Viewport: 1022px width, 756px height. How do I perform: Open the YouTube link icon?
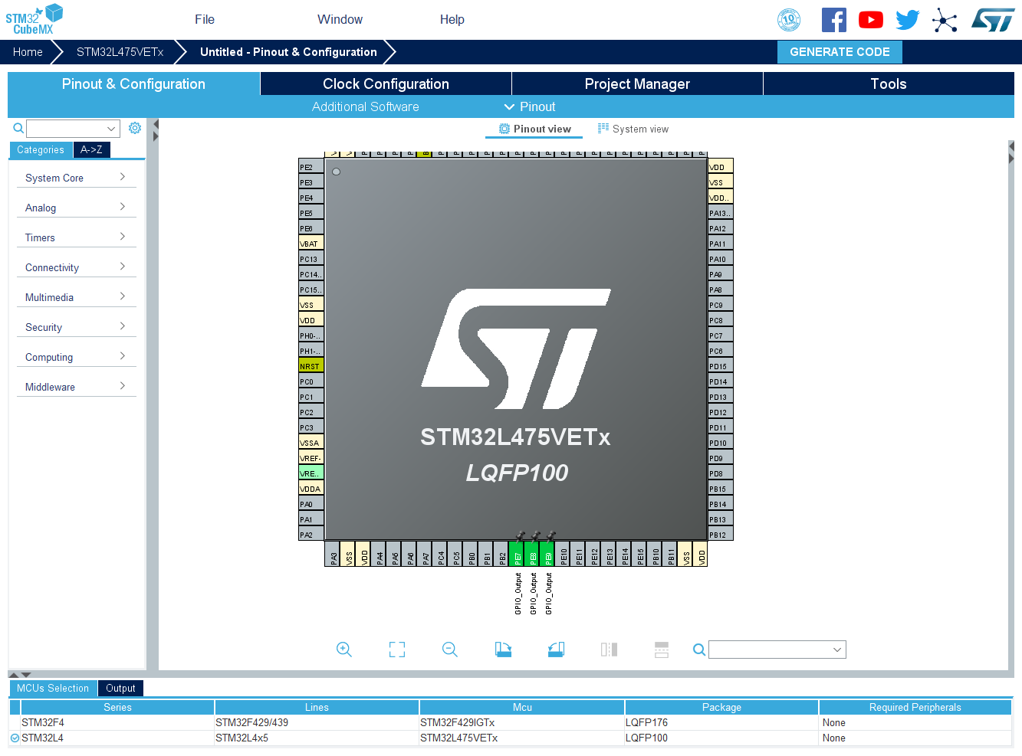tap(871, 20)
